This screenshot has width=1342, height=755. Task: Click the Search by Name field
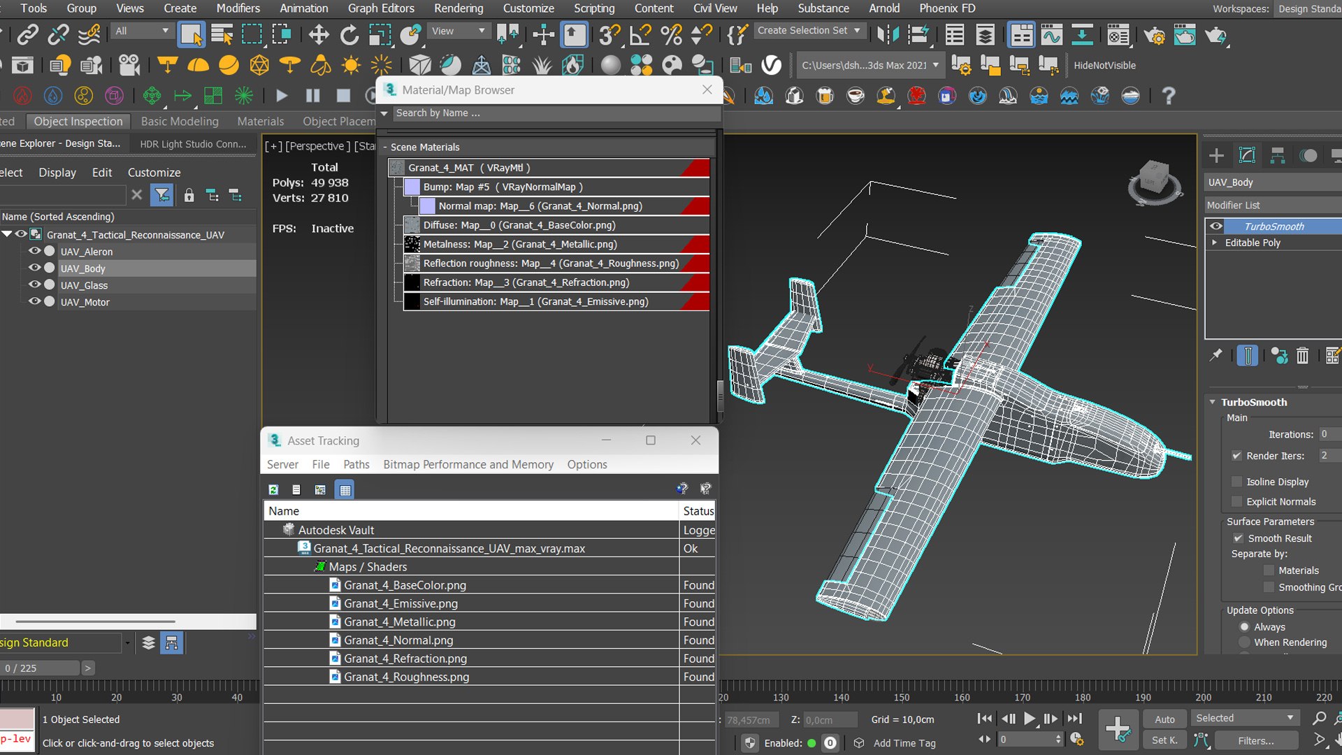coord(556,113)
